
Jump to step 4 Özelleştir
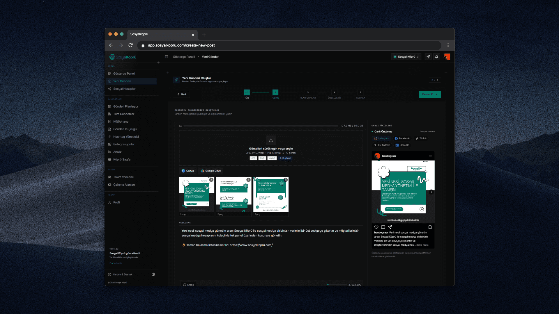pos(334,92)
